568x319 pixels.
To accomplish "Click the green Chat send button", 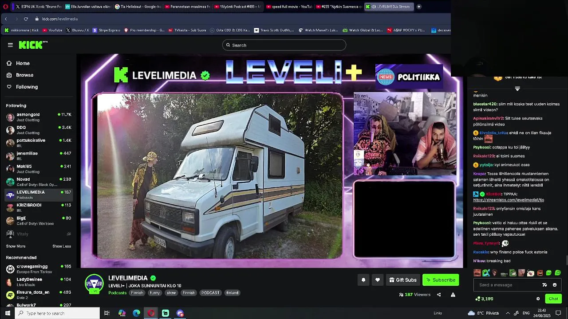I will click(553, 299).
